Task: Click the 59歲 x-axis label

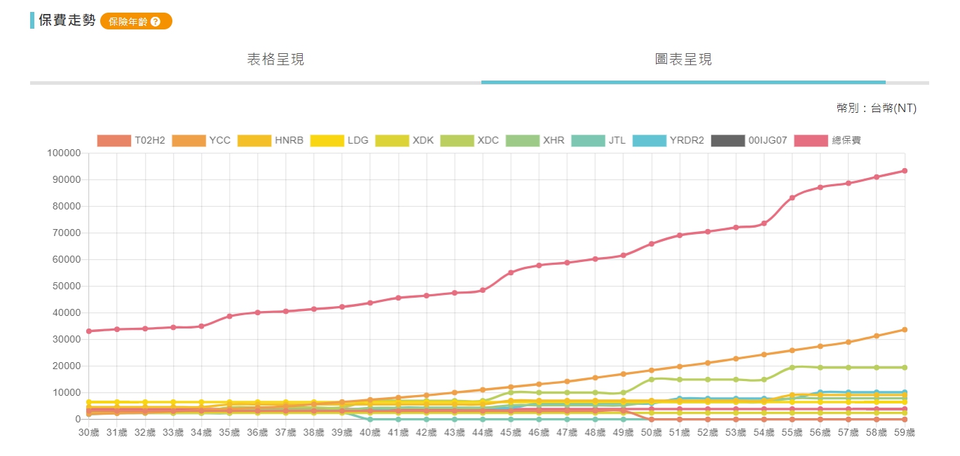Action: click(x=903, y=433)
